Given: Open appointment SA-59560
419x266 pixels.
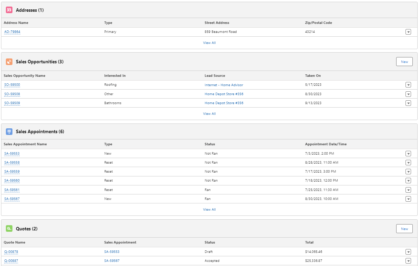Looking at the screenshot, I should pos(12,180).
